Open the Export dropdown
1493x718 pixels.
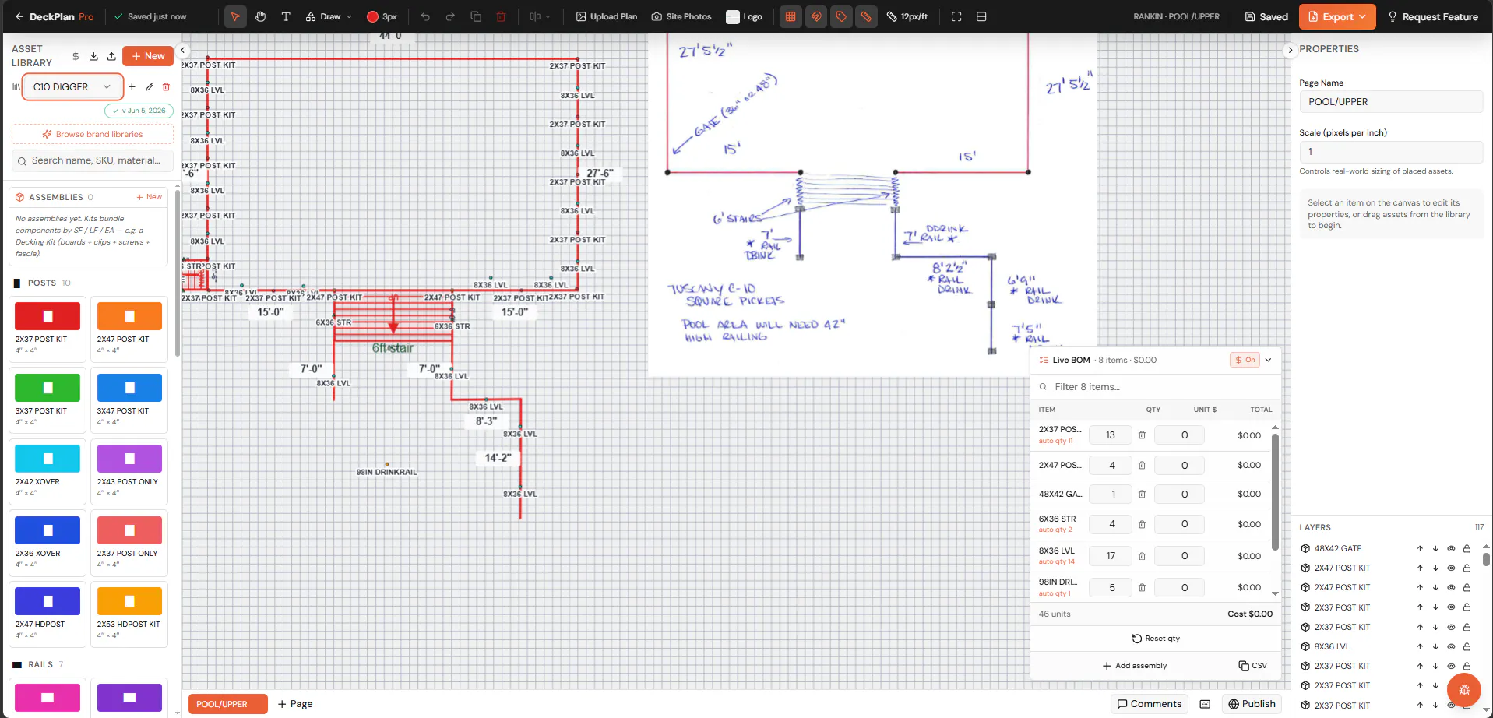1336,16
